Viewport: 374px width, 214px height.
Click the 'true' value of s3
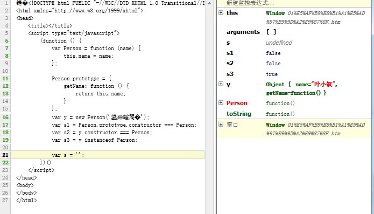pos(272,74)
